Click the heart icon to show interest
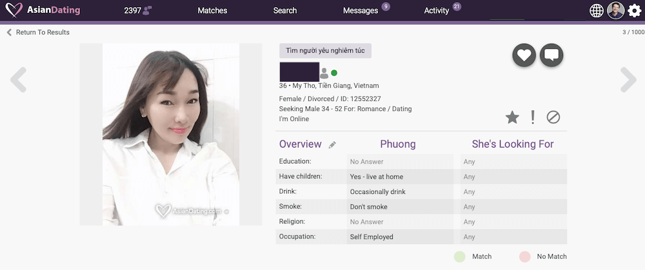This screenshot has height=270, width=645. (x=524, y=55)
